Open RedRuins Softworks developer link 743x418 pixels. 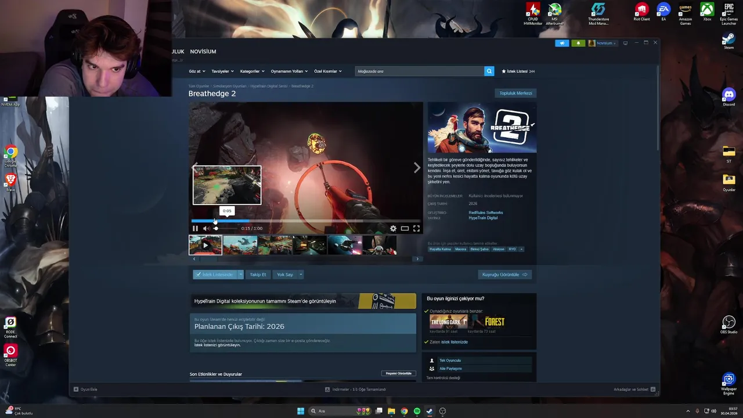tap(486, 212)
